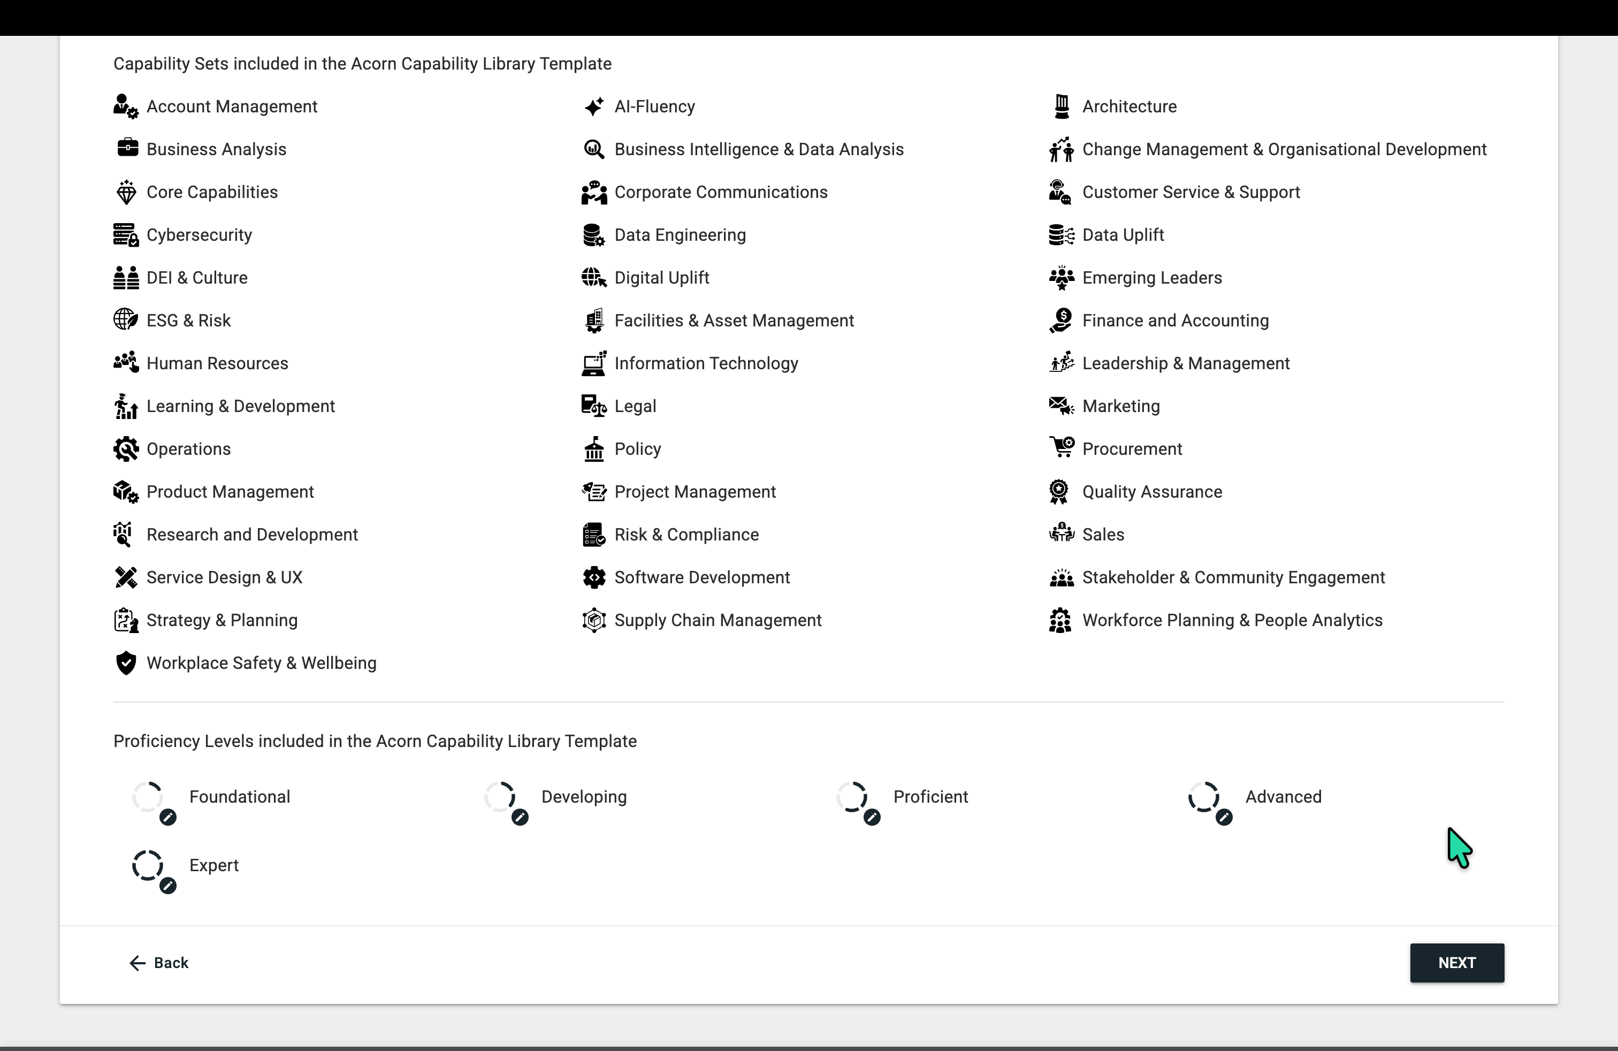Click the Marketing set label
The height and width of the screenshot is (1051, 1618).
click(x=1120, y=407)
